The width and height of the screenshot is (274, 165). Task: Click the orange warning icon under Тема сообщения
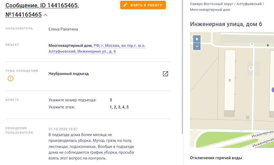pos(10,78)
